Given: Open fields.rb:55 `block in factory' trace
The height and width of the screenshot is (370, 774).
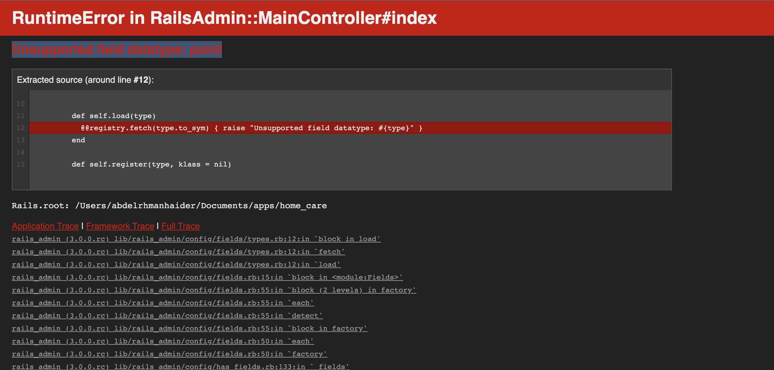Looking at the screenshot, I should [x=189, y=328].
